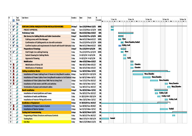The image size is (192, 136).
Task: Click the Duration column header
Action: pyautogui.click(x=75, y=19)
